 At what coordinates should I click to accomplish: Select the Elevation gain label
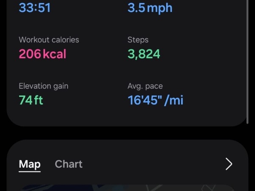pyautogui.click(x=43, y=86)
